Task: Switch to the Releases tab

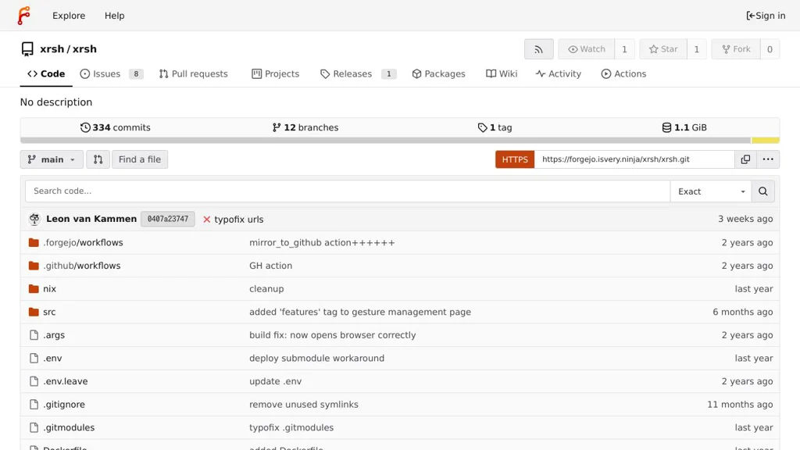Action: click(x=358, y=74)
